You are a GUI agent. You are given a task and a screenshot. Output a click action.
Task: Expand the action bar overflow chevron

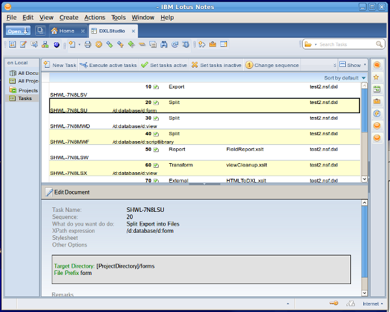tap(335, 65)
